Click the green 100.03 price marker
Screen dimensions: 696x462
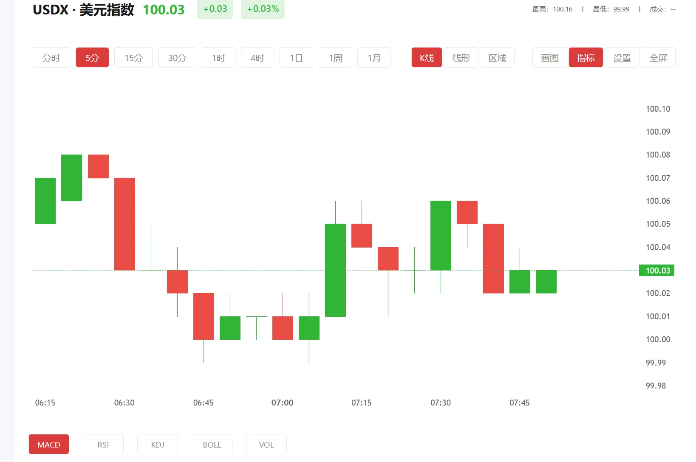pyautogui.click(x=657, y=270)
